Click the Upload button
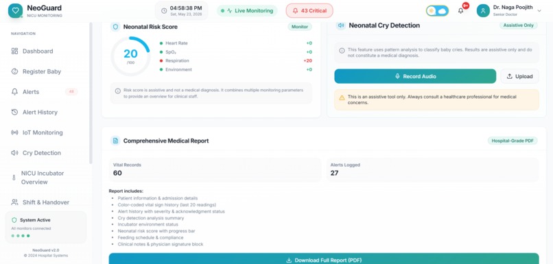 (x=519, y=76)
